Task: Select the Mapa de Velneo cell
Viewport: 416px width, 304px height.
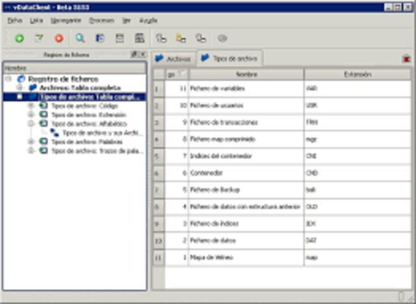Action: tap(246, 257)
